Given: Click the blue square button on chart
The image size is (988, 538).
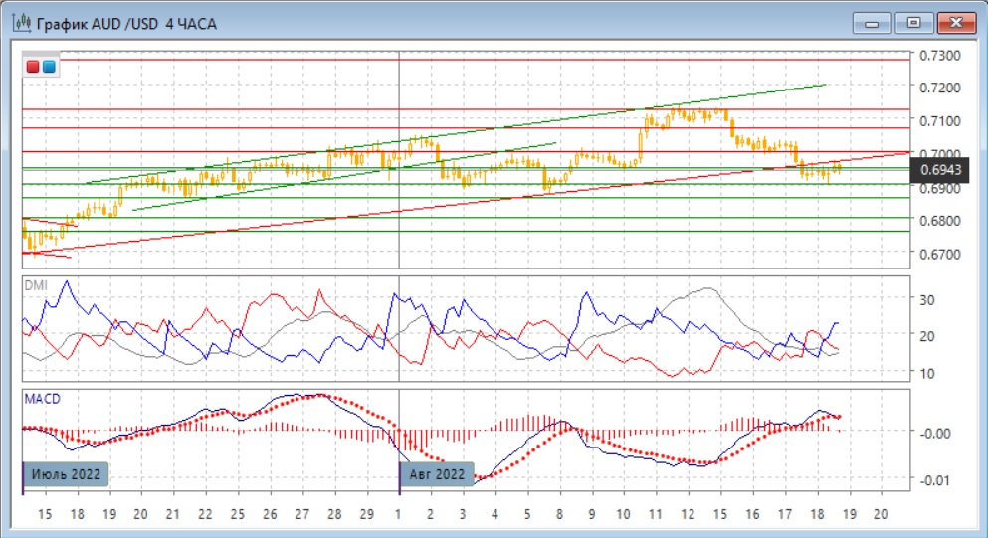Looking at the screenshot, I should point(49,67).
